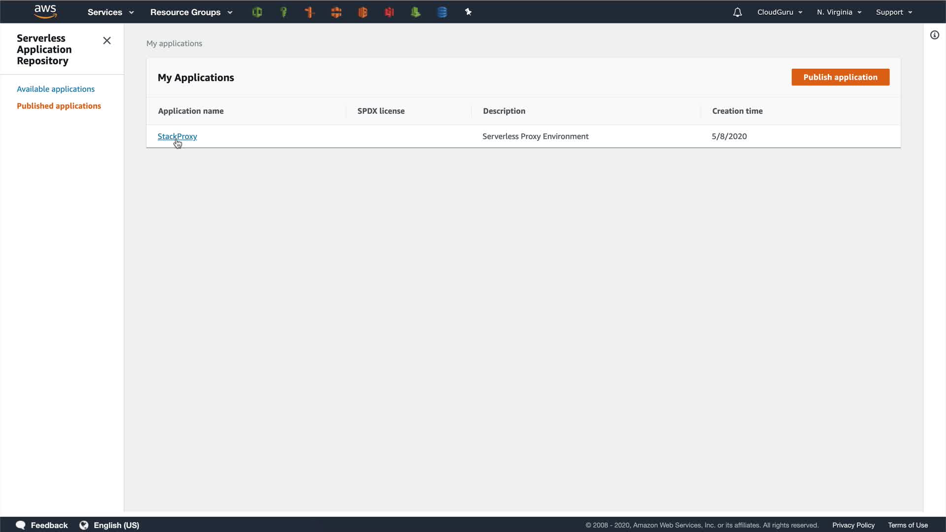
Task: Sort by Creation time column header
Action: click(737, 111)
